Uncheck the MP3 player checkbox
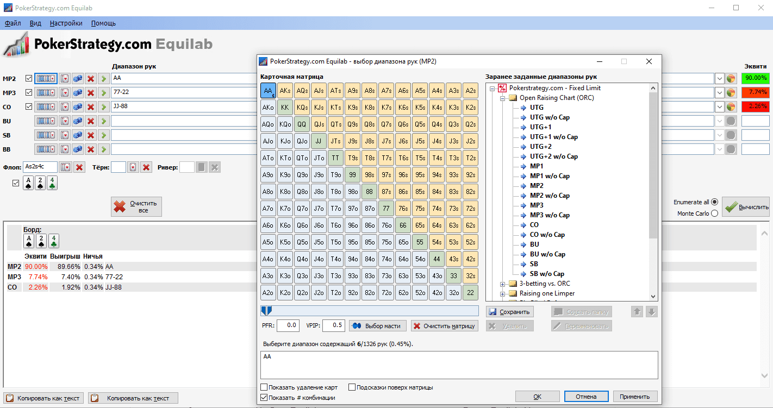The width and height of the screenshot is (773, 408). pyautogui.click(x=29, y=93)
